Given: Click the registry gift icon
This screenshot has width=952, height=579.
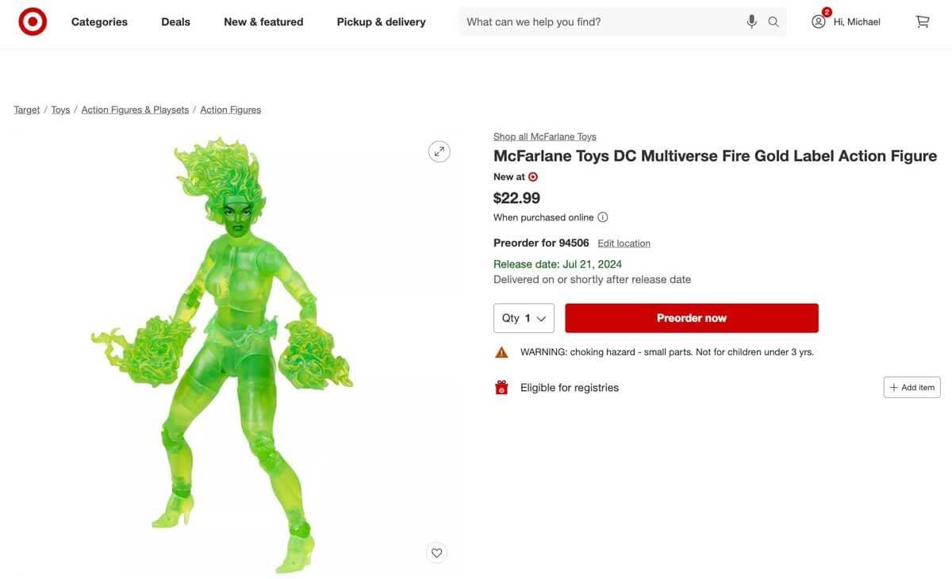Looking at the screenshot, I should [x=501, y=387].
